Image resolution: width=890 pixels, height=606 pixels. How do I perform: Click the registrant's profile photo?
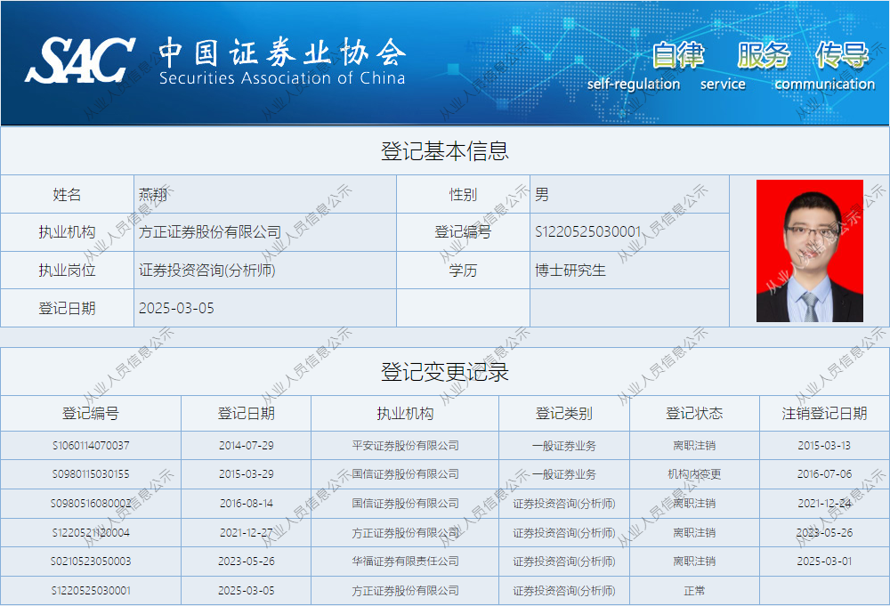(x=809, y=251)
